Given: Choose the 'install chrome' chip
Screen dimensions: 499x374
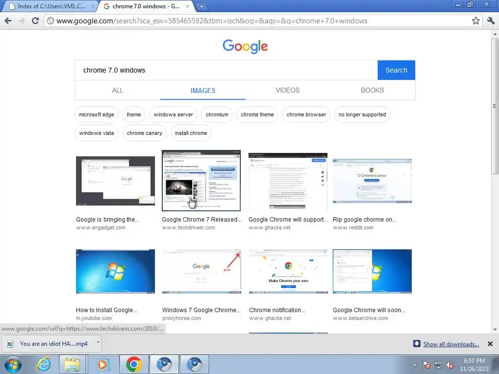Looking at the screenshot, I should [191, 133].
